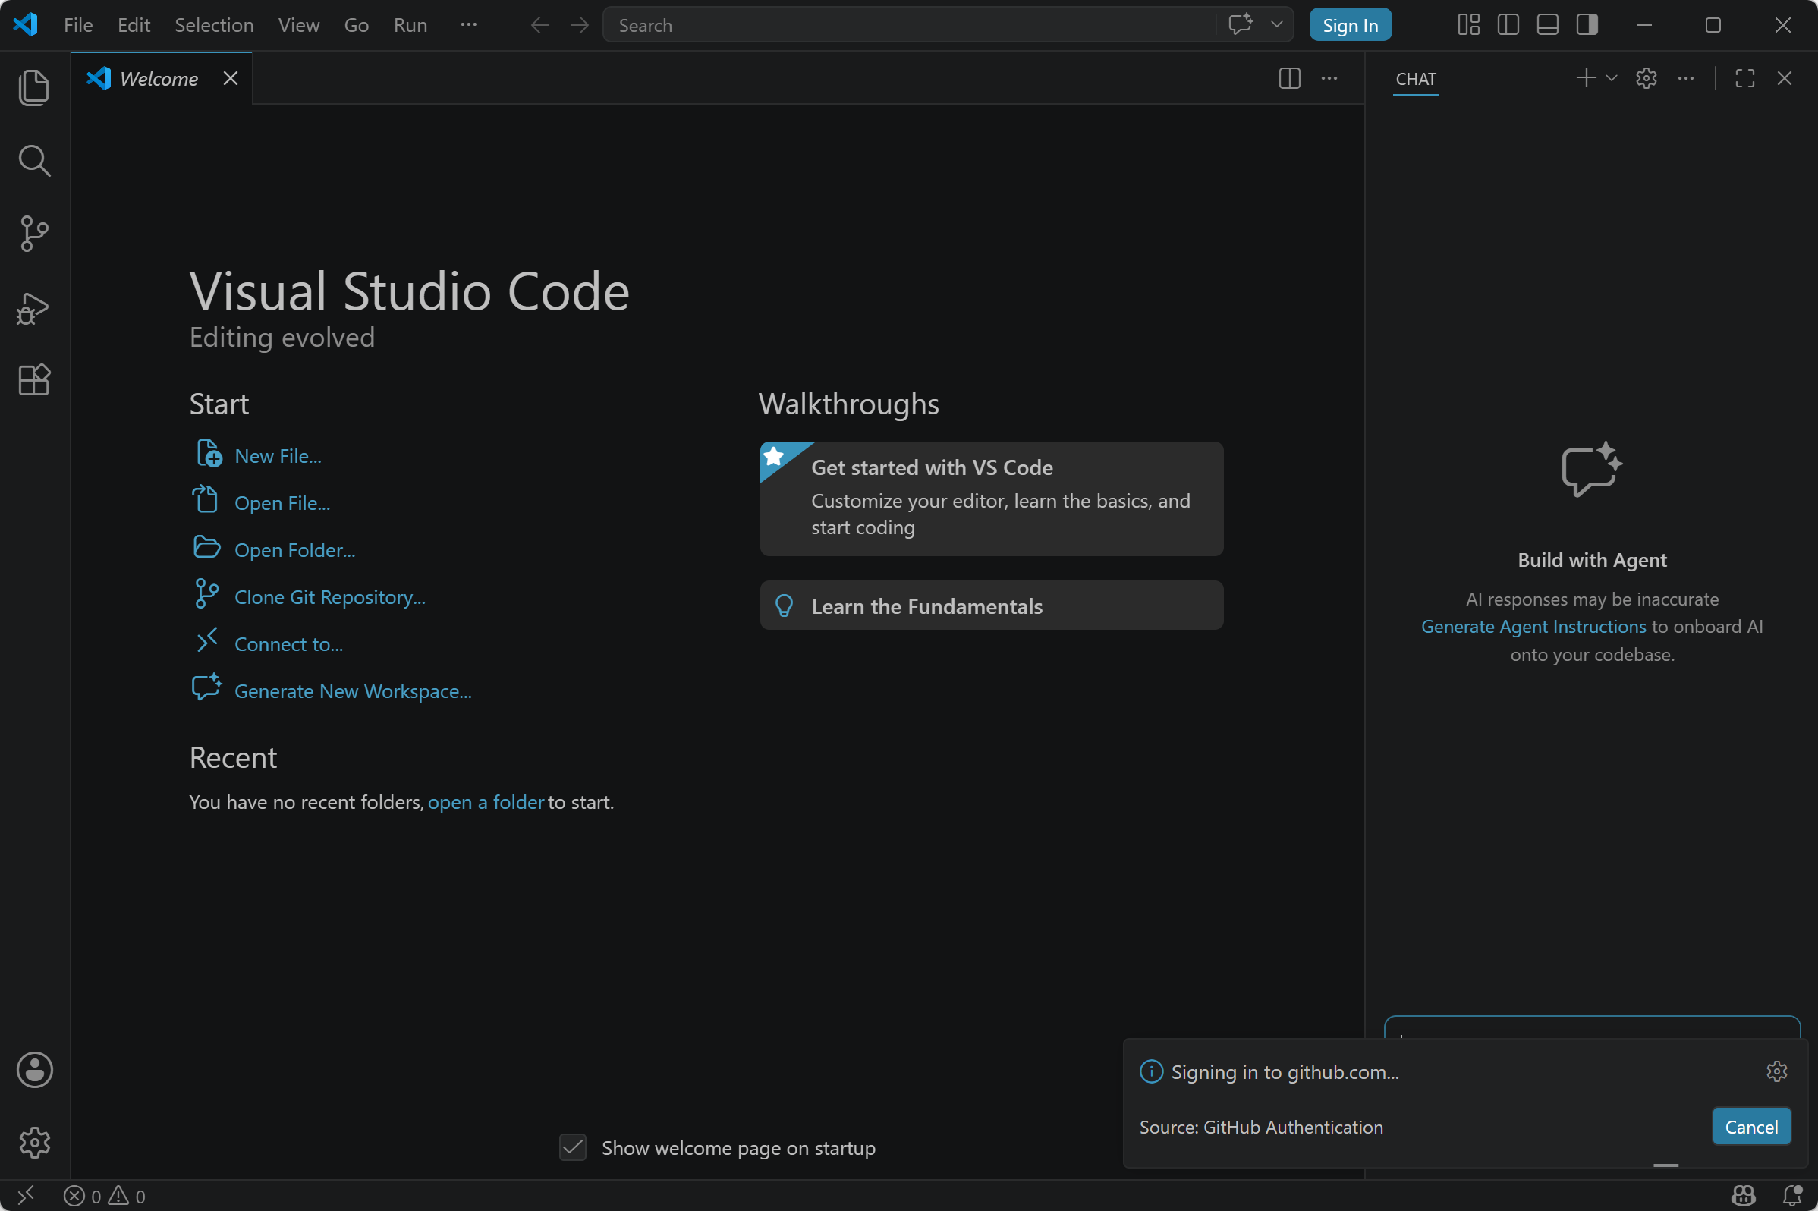The width and height of the screenshot is (1818, 1211).
Task: Click the remote window icon in status bar
Action: [26, 1196]
